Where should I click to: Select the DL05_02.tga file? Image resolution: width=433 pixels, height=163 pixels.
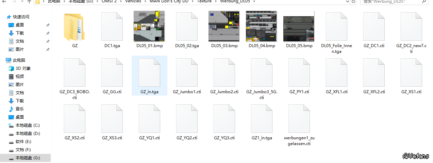[x=187, y=30]
